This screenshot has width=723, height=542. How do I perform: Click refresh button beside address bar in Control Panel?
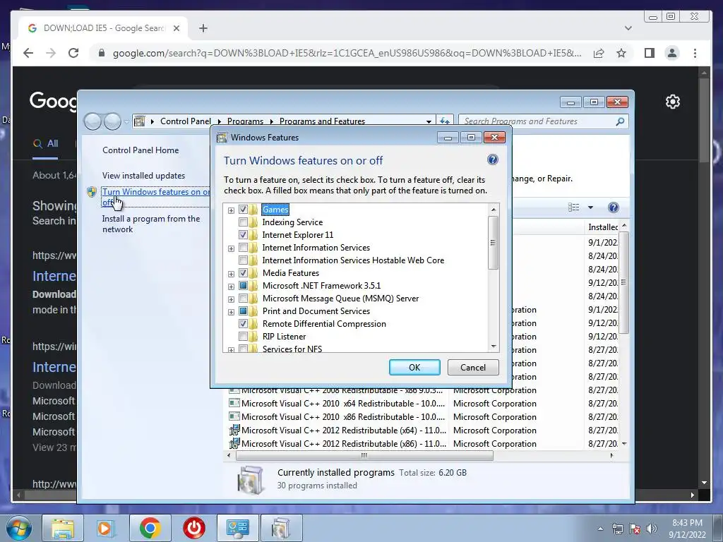pyautogui.click(x=445, y=121)
